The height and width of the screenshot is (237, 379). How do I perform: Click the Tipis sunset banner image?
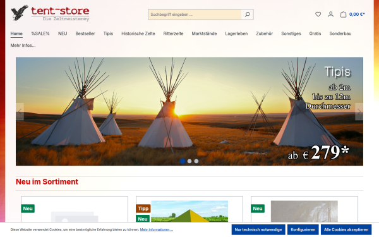point(189,111)
